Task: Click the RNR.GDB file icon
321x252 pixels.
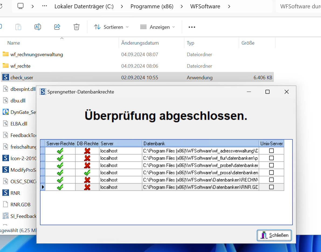Action: pos(6,204)
